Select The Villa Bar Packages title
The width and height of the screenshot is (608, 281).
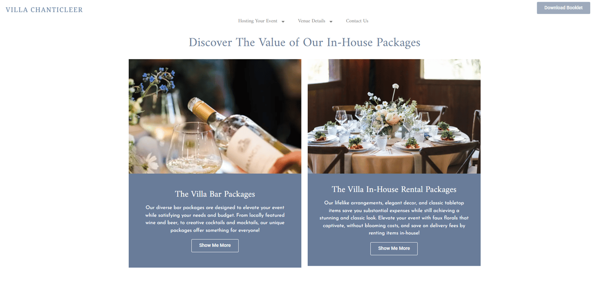click(215, 194)
